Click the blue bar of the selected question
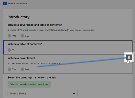Screen dimensions: 135x98 pos(4,47)
